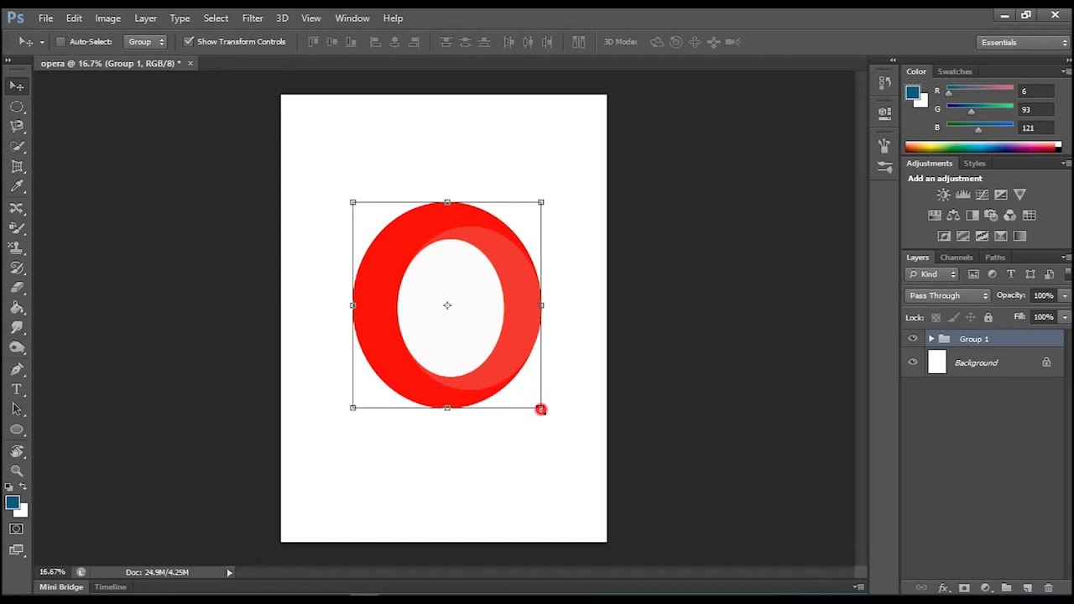The image size is (1074, 604).
Task: Toggle the Auto-Select checkbox
Action: coord(60,42)
